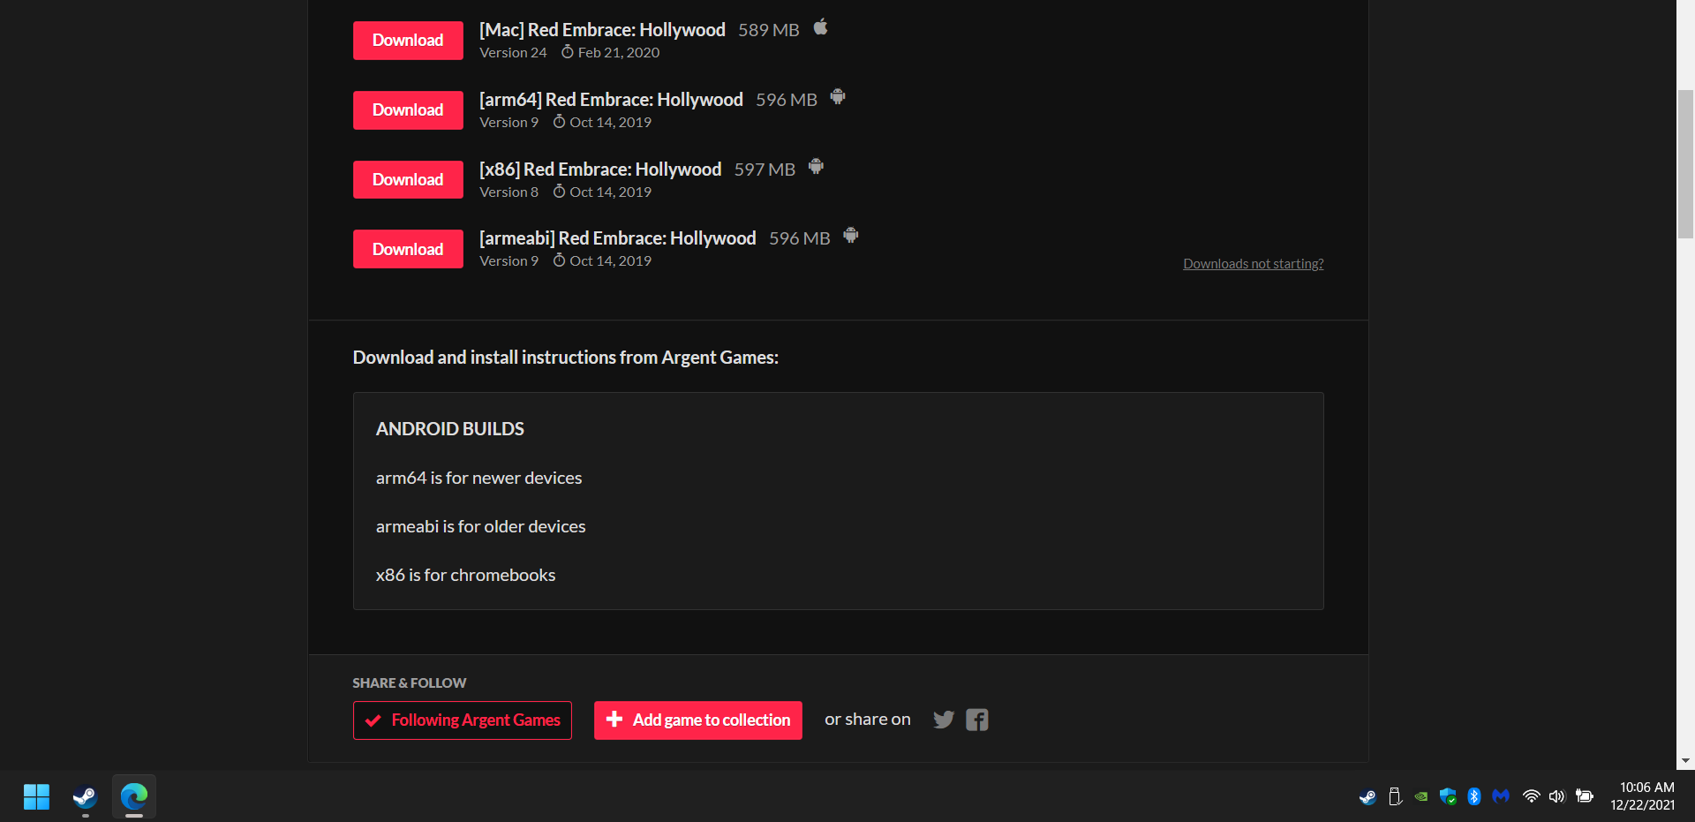Click the Android icon beside armeabi build

point(851,235)
